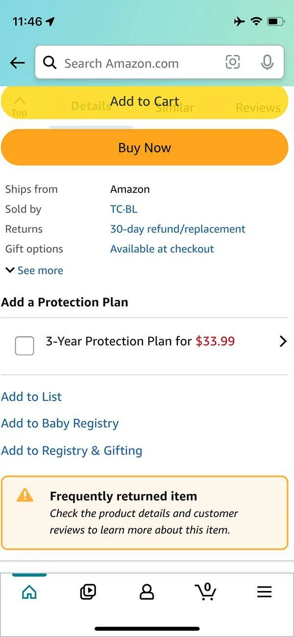Open 30-day refund/replacement policy link
The height and width of the screenshot is (637, 294).
[x=178, y=229]
